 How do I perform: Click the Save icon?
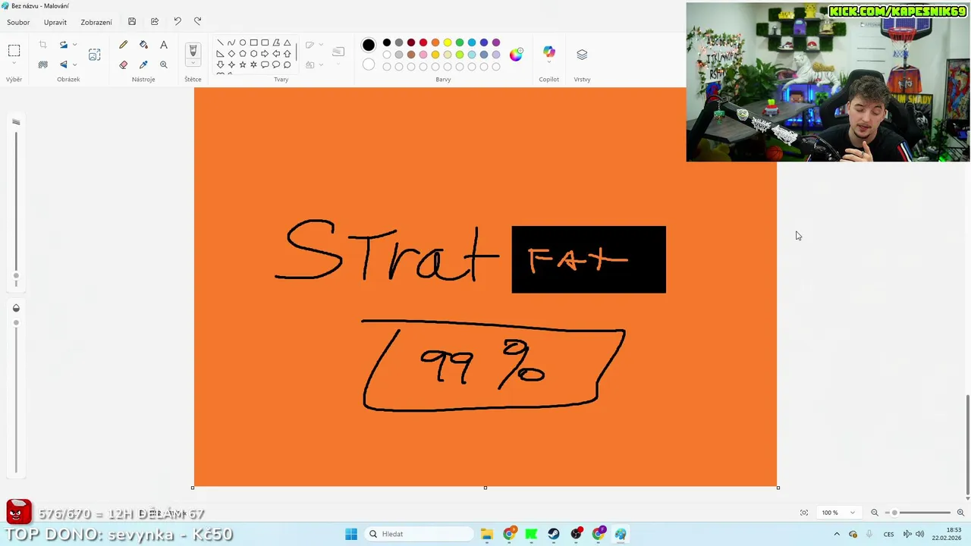[132, 22]
